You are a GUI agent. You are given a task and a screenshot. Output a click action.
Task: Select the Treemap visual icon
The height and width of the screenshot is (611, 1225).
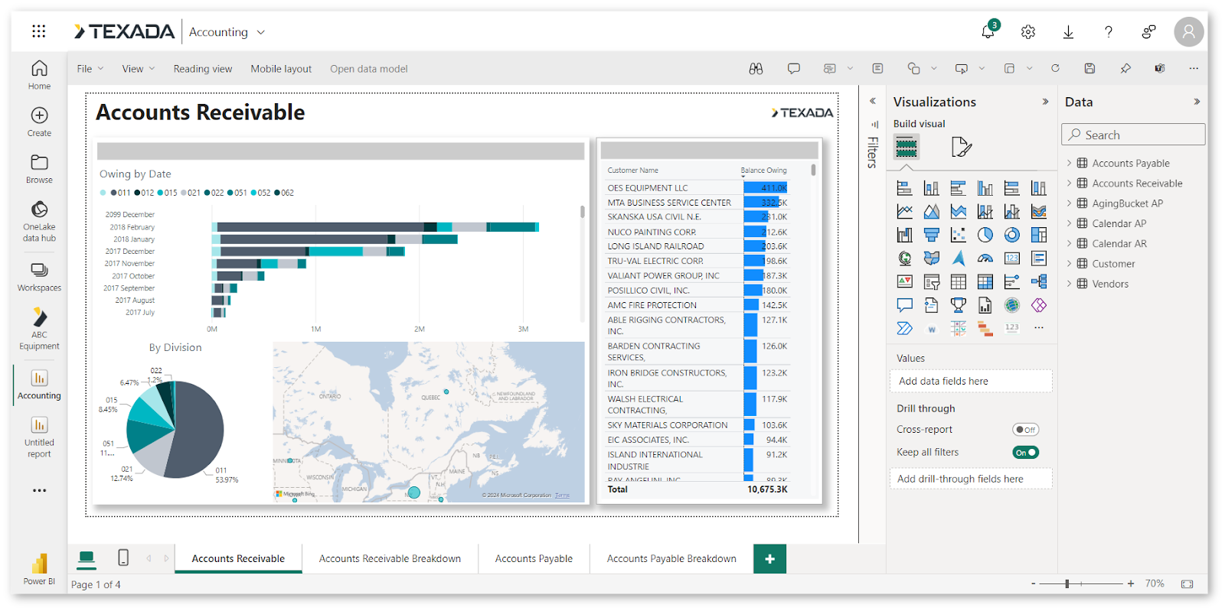point(1039,235)
